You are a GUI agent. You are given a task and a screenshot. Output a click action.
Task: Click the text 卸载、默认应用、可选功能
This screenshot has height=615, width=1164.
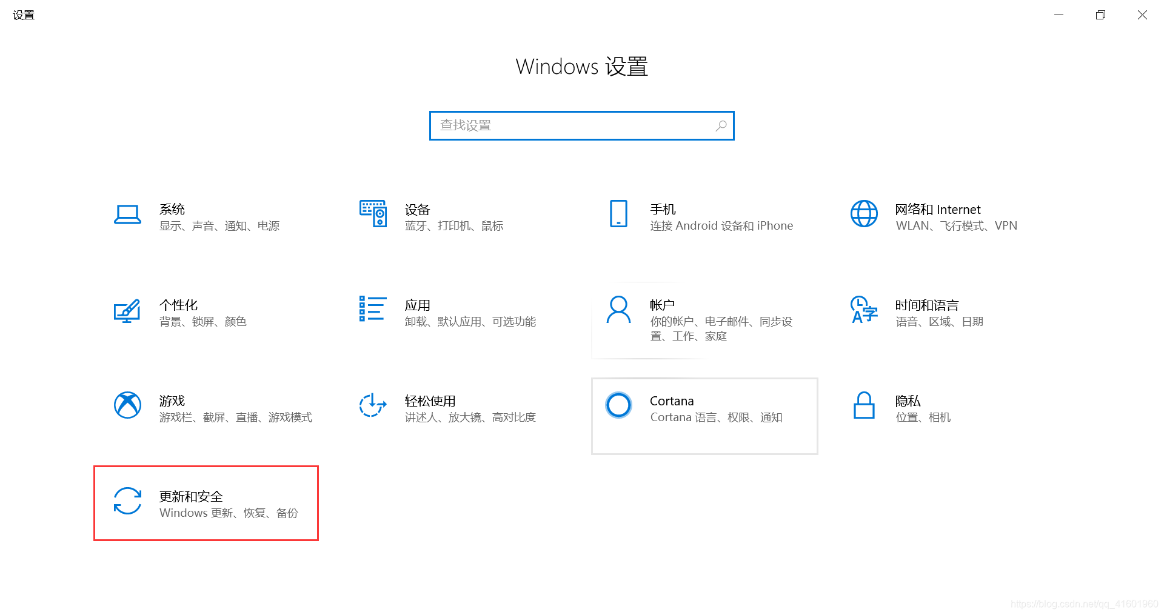[470, 321]
